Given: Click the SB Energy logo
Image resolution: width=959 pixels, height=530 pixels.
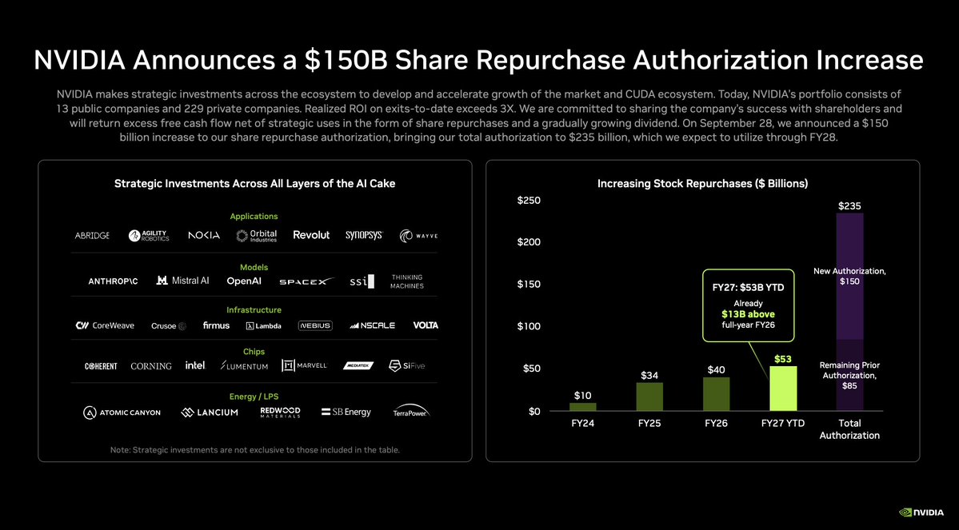Looking at the screenshot, I should 346,412.
